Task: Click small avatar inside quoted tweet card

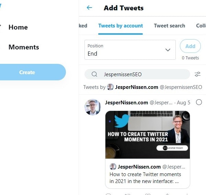Action: 113,167
